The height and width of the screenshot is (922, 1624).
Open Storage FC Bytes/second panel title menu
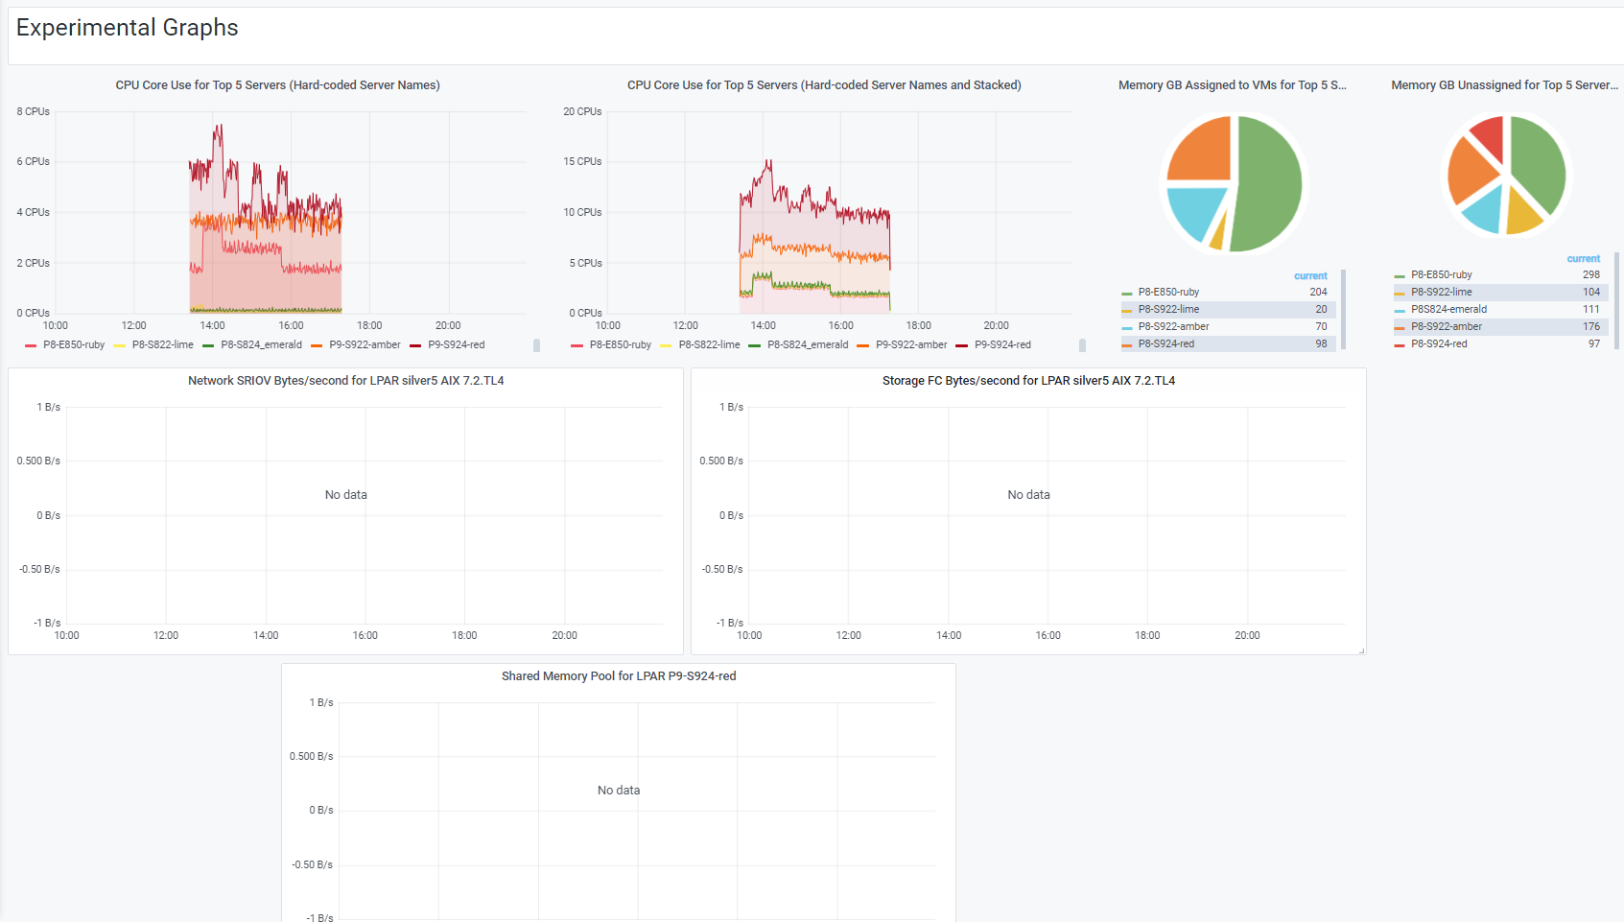(1028, 381)
